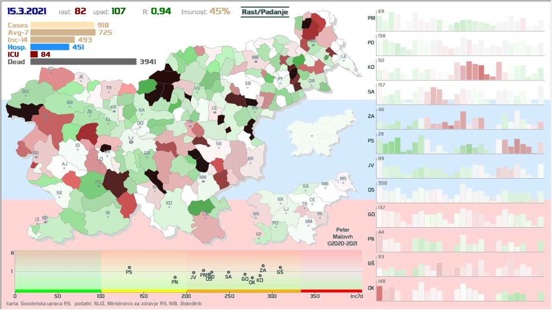552x310 pixels.
Task: Select the Celje (CE) city marker on the large map
Action: [214, 112]
